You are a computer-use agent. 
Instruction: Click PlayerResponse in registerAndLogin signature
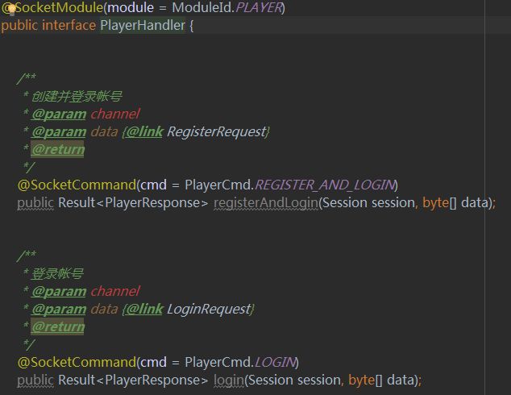[x=152, y=203]
